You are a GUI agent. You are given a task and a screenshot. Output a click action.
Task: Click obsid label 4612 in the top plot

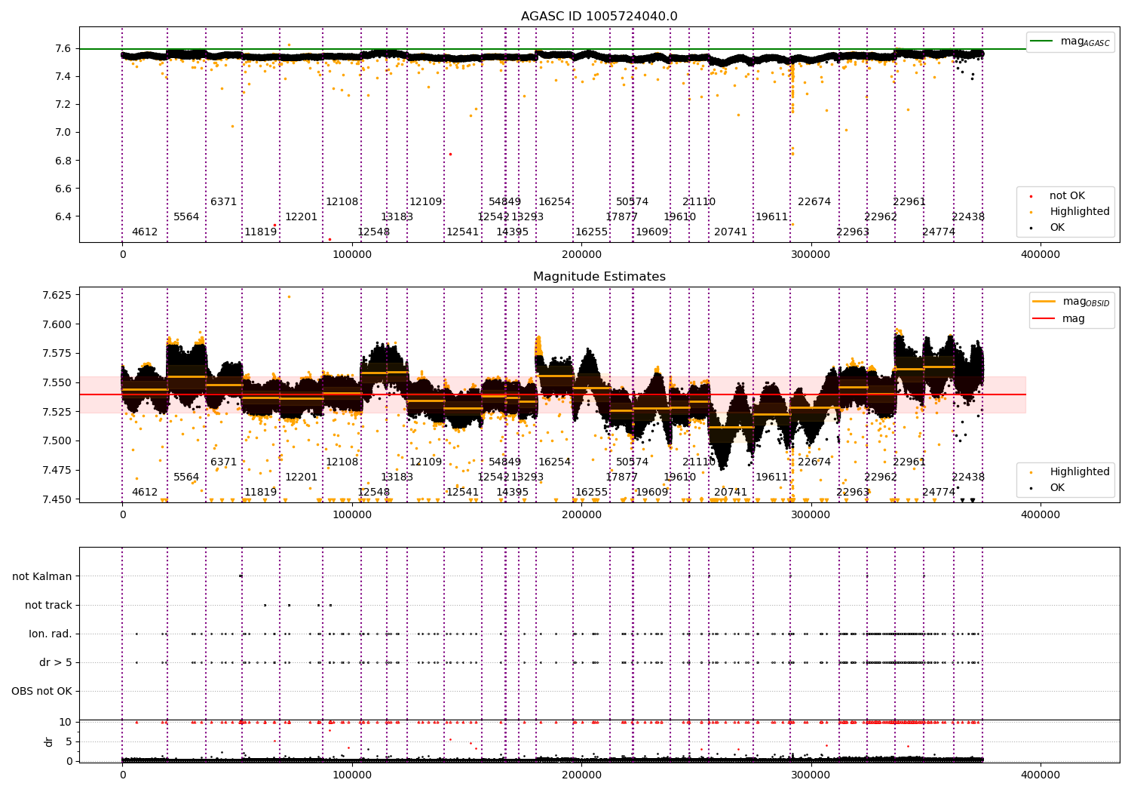[145, 232]
